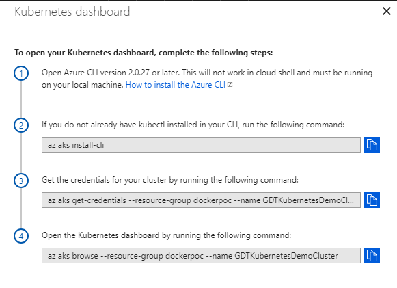Copy the az aks browse command

click(372, 256)
